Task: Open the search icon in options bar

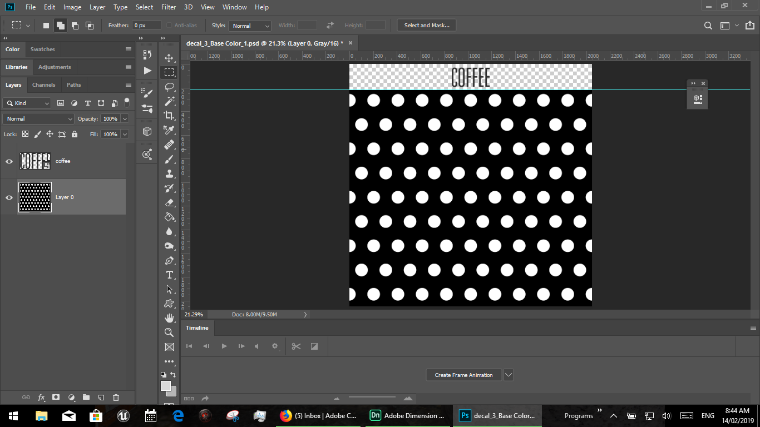Action: [x=708, y=26]
